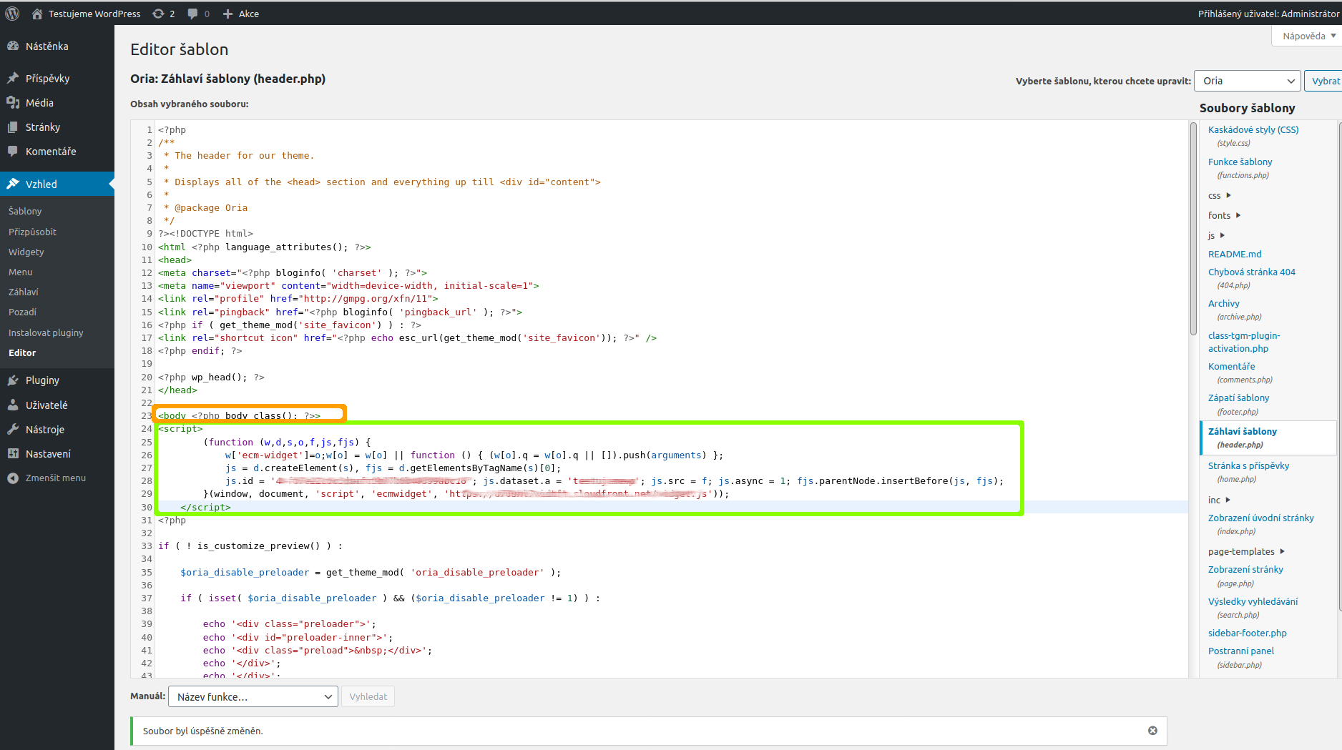Open Postranní panel sidebar.php file
The height and width of the screenshot is (750, 1342).
coord(1240,651)
